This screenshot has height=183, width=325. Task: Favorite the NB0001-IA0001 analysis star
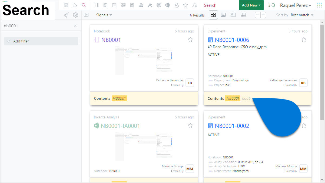[190, 125]
